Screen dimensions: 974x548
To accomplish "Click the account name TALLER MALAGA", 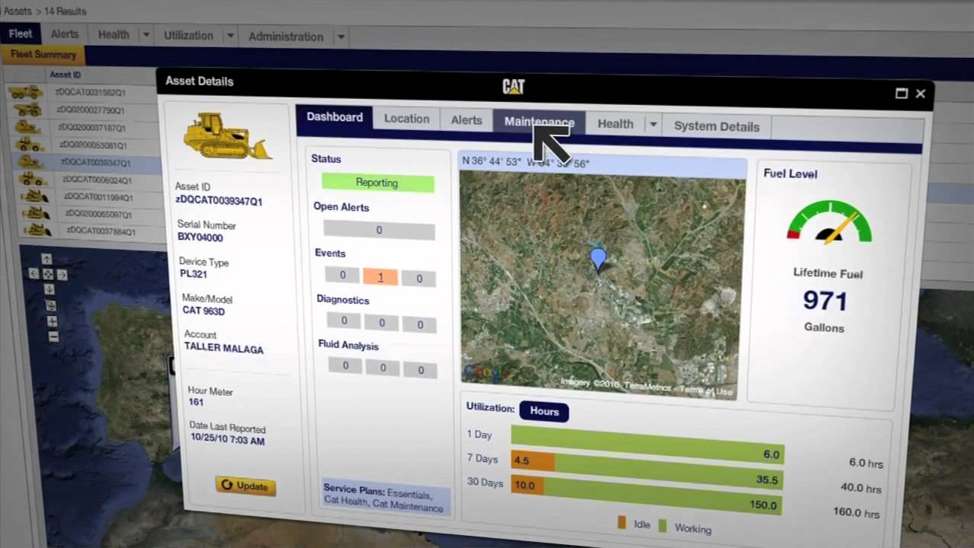I will click(x=224, y=348).
